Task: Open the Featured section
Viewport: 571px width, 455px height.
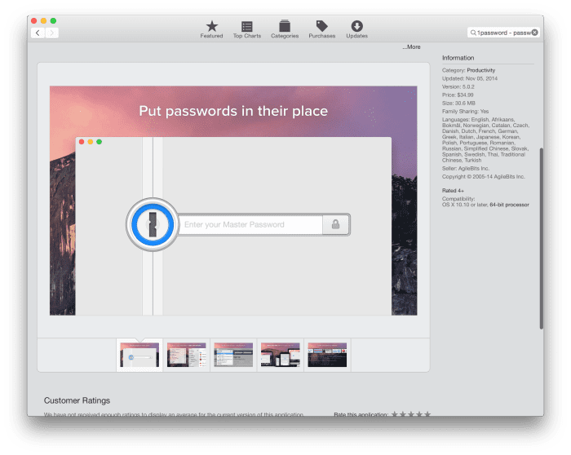Action: [x=211, y=29]
